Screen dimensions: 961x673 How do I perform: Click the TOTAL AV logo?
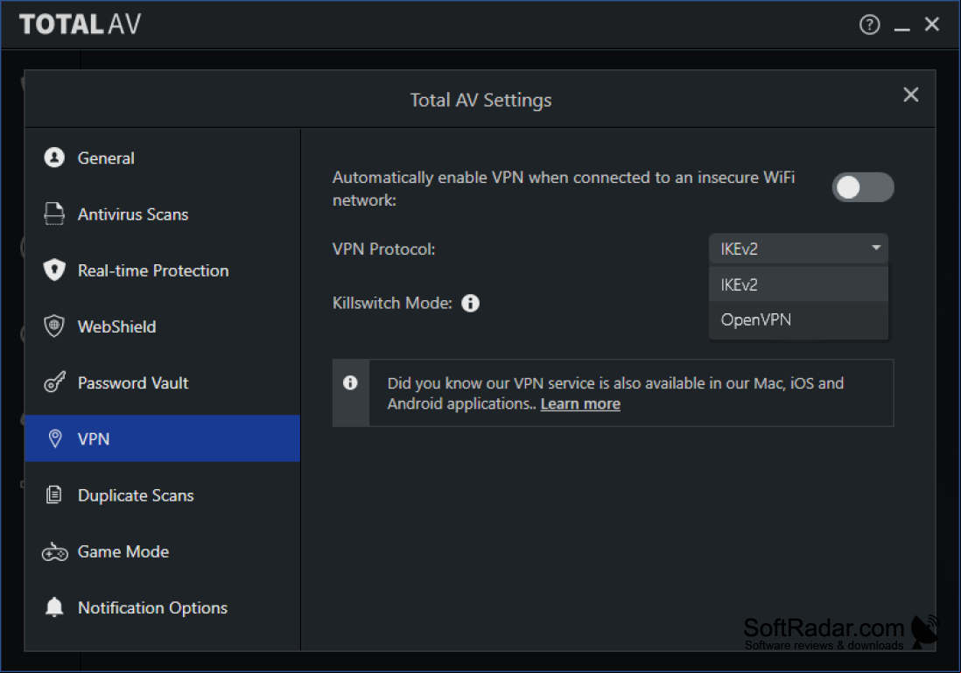(x=81, y=25)
